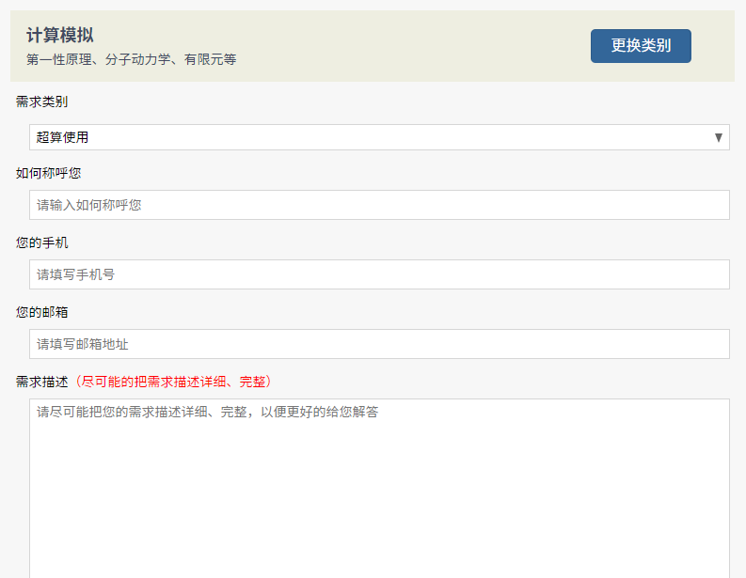The height and width of the screenshot is (578, 746).
Task: Click the 如何称呼您 label
Action: 48,173
